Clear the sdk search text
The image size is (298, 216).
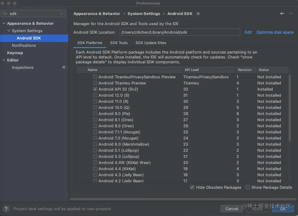[x=61, y=14]
